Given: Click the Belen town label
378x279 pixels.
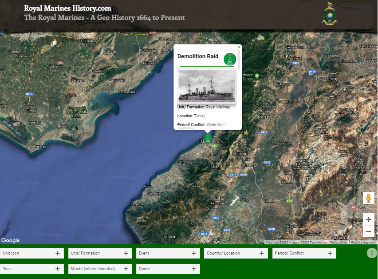Looking at the screenshot, I should coord(215,167).
